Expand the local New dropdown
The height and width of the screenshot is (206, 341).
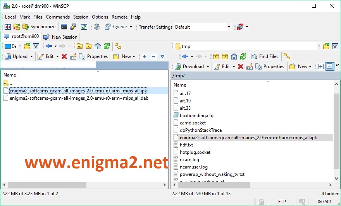click(134, 56)
